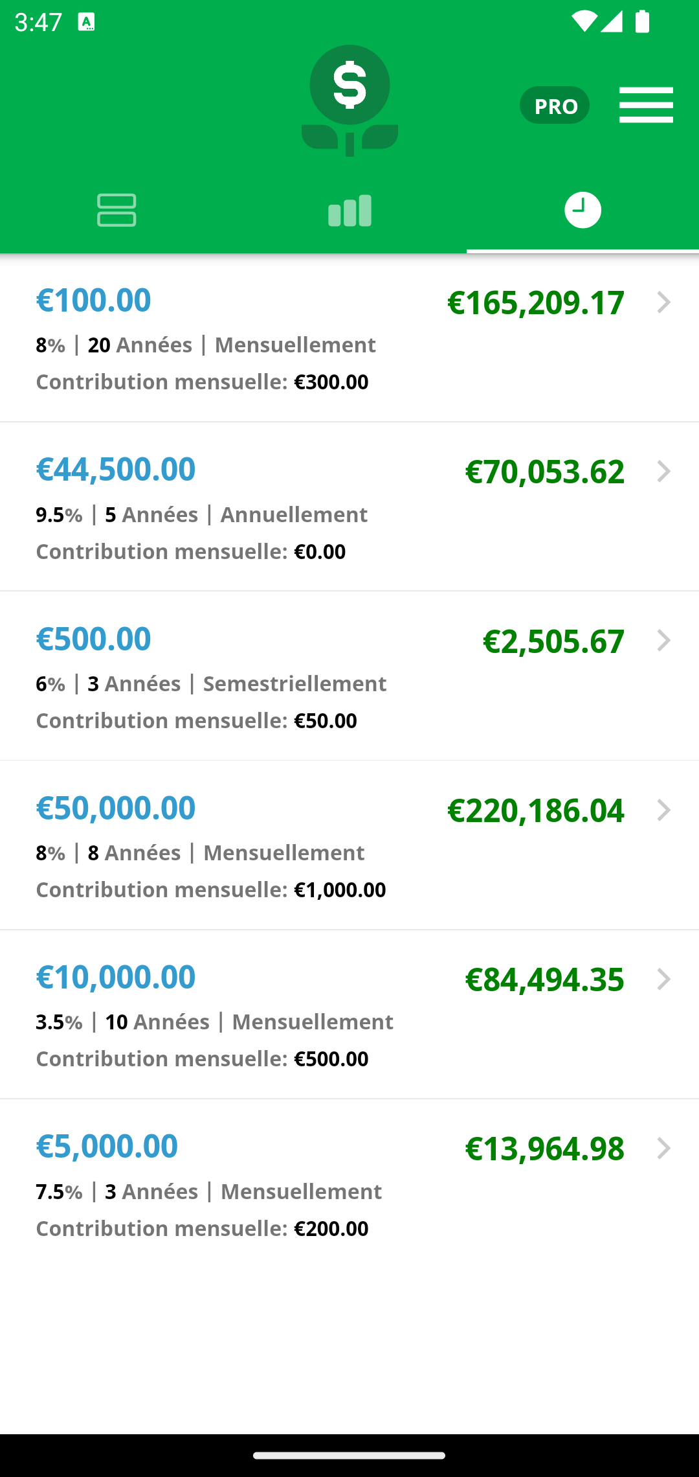Screen dimensions: 699x1477
Task: Select the clock history tab
Action: (x=582, y=210)
